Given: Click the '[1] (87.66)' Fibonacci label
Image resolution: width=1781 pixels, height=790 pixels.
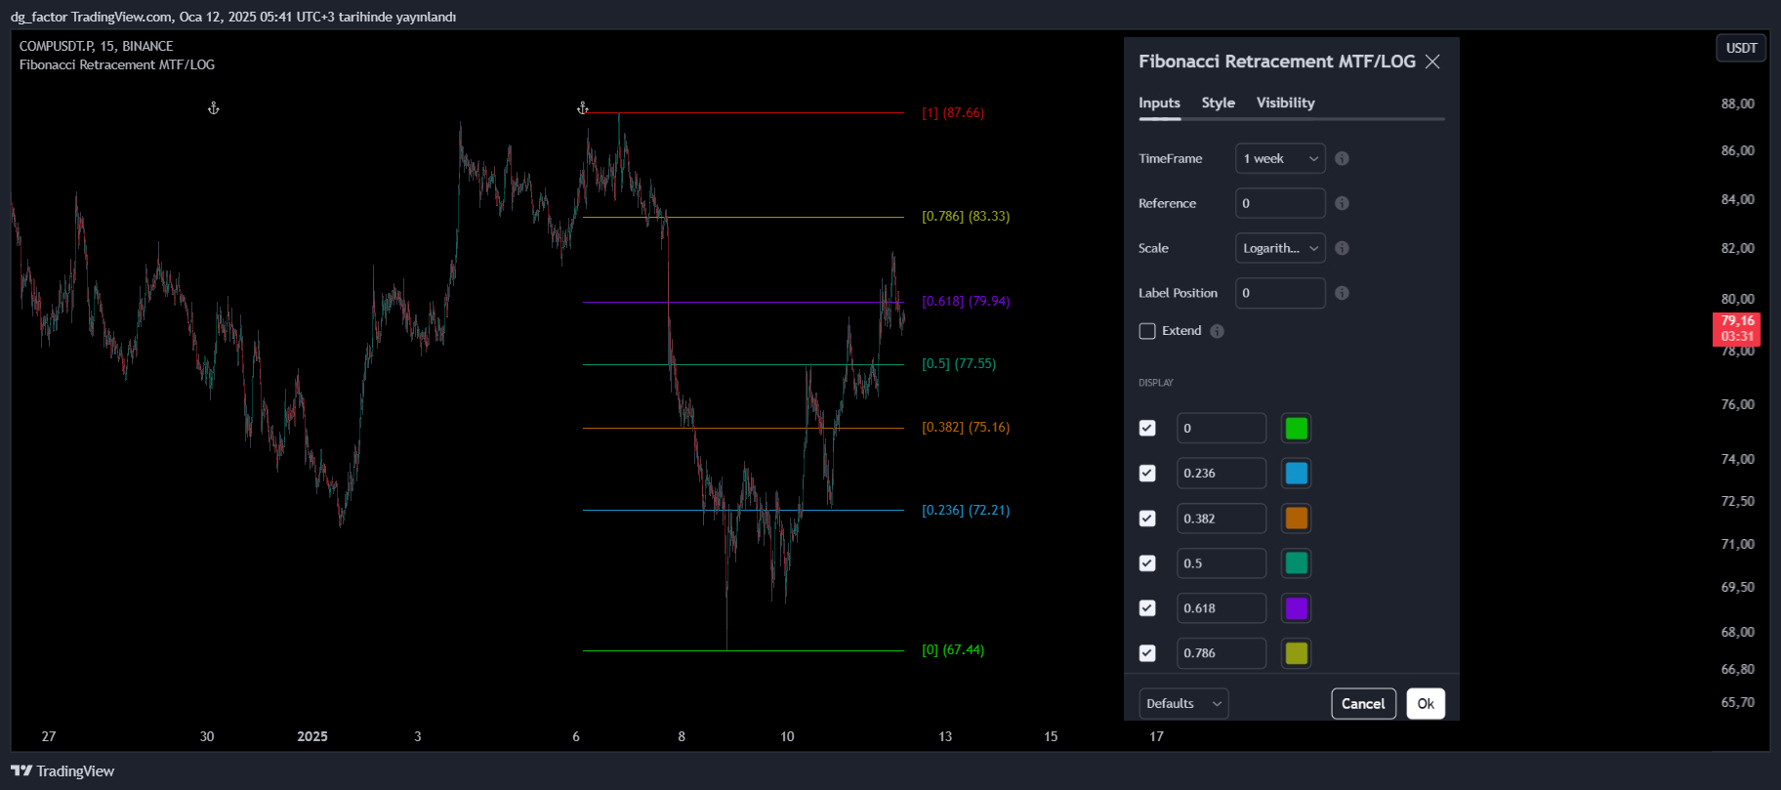Looking at the screenshot, I should coord(953,112).
